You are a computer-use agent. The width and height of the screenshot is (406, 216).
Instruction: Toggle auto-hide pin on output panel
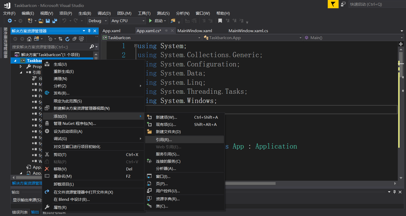click(394, 192)
